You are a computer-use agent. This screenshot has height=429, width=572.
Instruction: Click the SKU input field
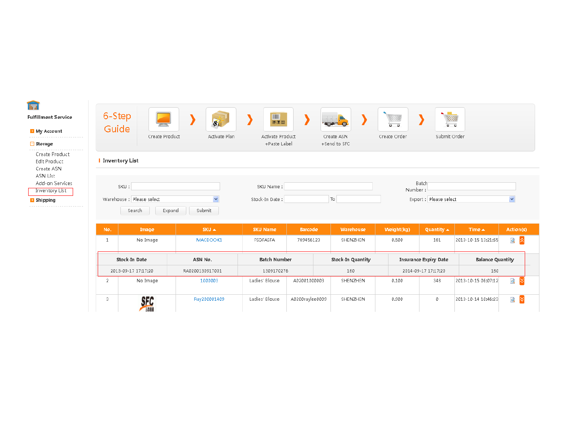tap(176, 186)
